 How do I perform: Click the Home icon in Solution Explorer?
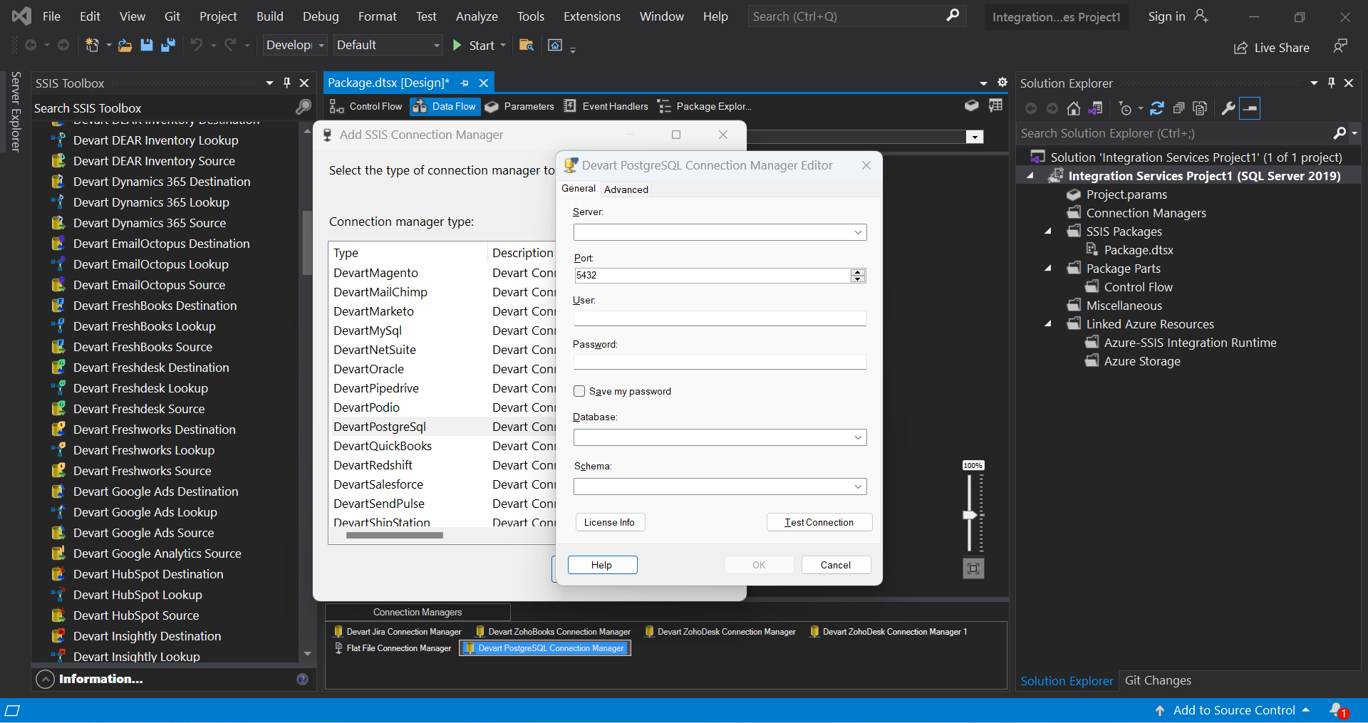(x=1074, y=108)
